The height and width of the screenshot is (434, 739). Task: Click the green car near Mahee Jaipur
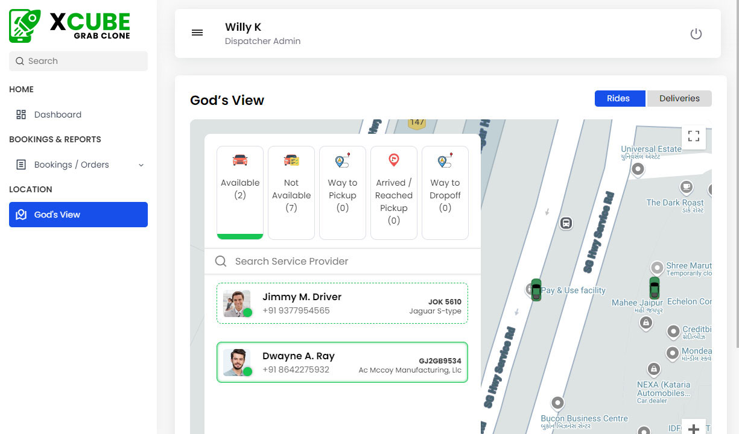click(655, 288)
